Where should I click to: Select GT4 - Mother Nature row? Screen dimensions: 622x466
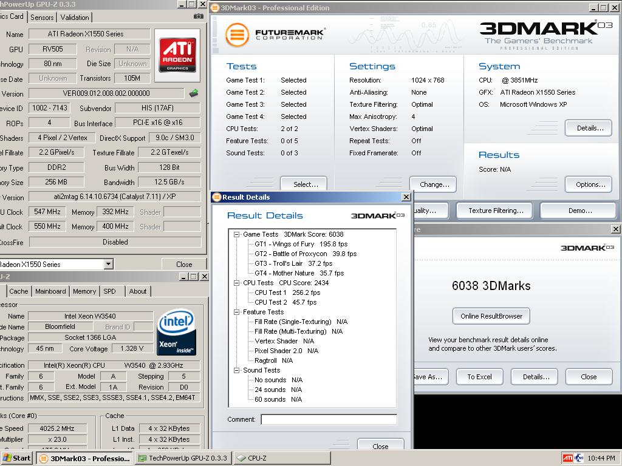(x=299, y=273)
